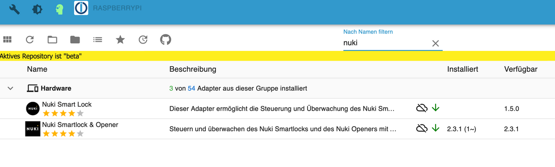
Task: Expand all groups with filled folder icon
Action: tap(75, 40)
